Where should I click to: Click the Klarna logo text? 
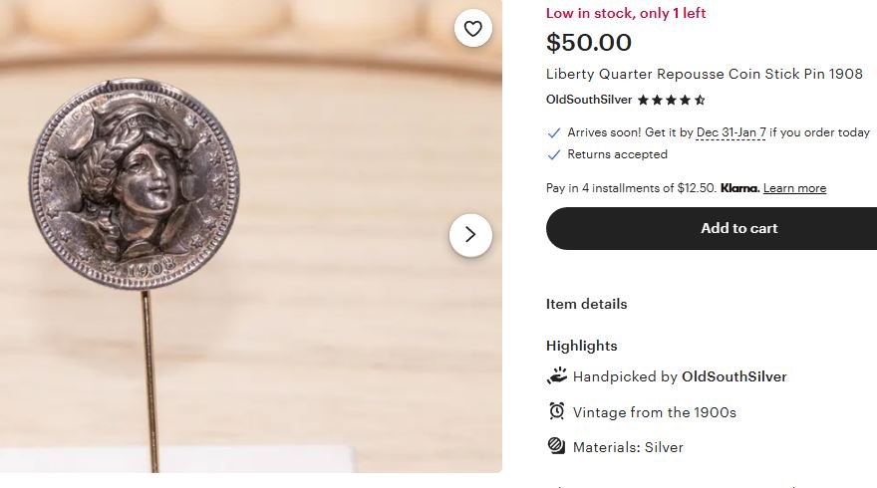pos(739,188)
